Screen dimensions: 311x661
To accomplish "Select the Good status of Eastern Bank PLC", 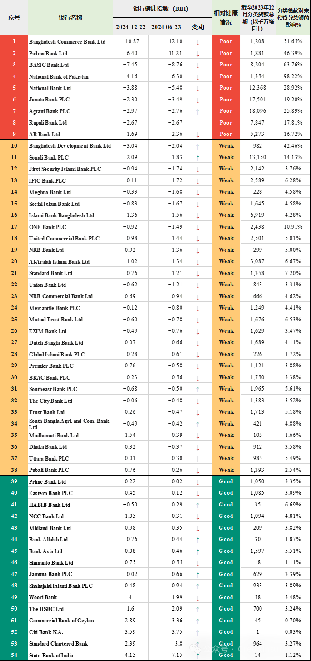I will 226,493.
